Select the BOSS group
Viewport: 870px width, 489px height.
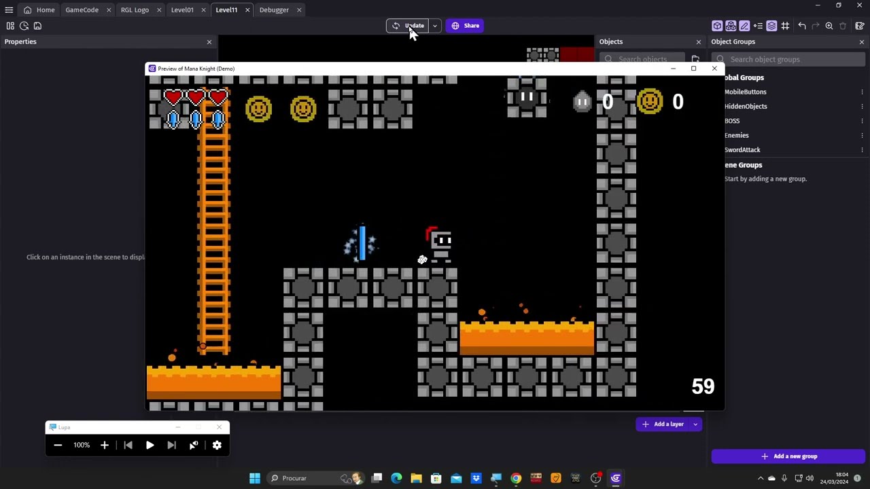click(x=732, y=121)
